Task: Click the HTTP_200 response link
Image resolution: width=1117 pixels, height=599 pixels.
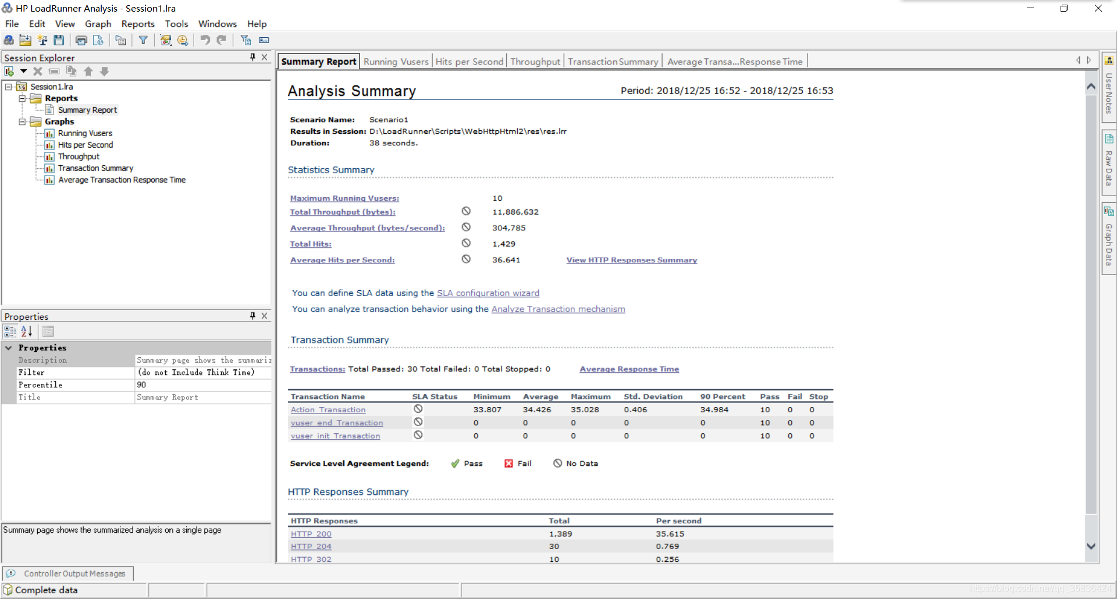Action: pyautogui.click(x=311, y=534)
